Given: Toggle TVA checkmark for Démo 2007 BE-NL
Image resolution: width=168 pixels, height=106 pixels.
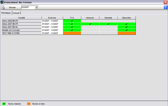Looking at the screenshot, I should point(72,27).
